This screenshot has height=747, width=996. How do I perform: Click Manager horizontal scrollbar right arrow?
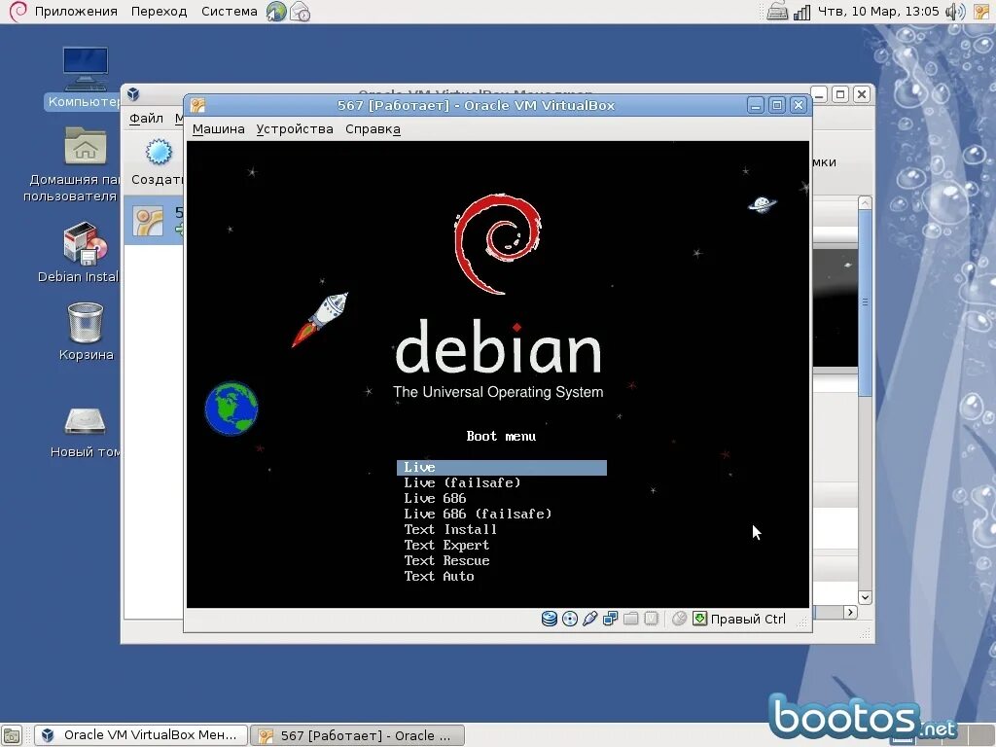[850, 612]
